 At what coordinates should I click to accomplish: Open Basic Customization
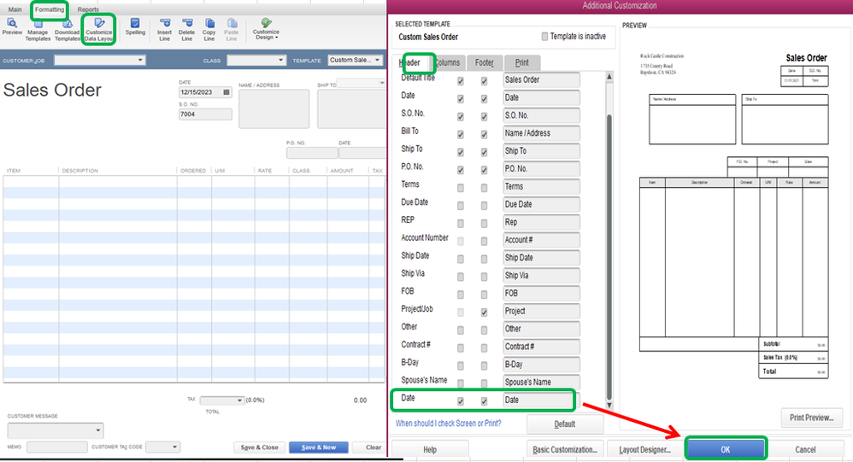click(x=565, y=449)
